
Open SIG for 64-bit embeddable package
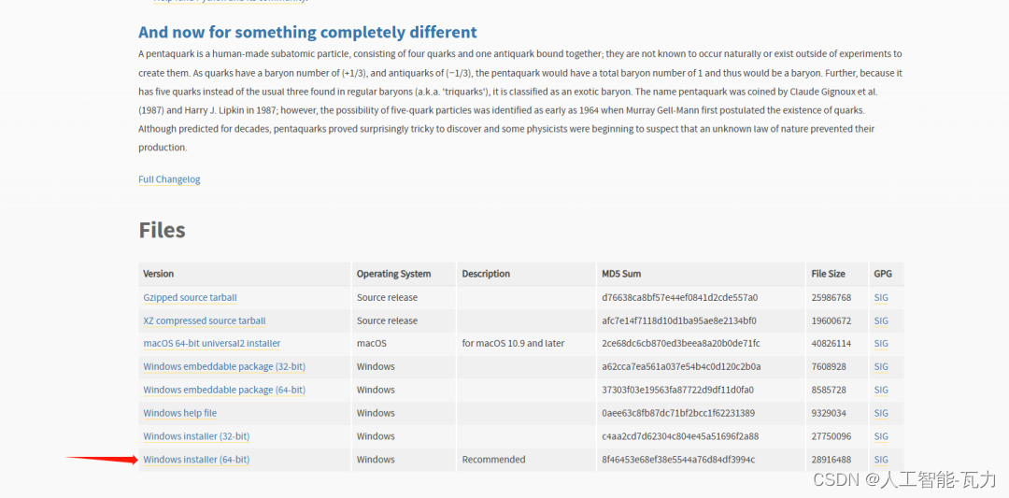(881, 390)
